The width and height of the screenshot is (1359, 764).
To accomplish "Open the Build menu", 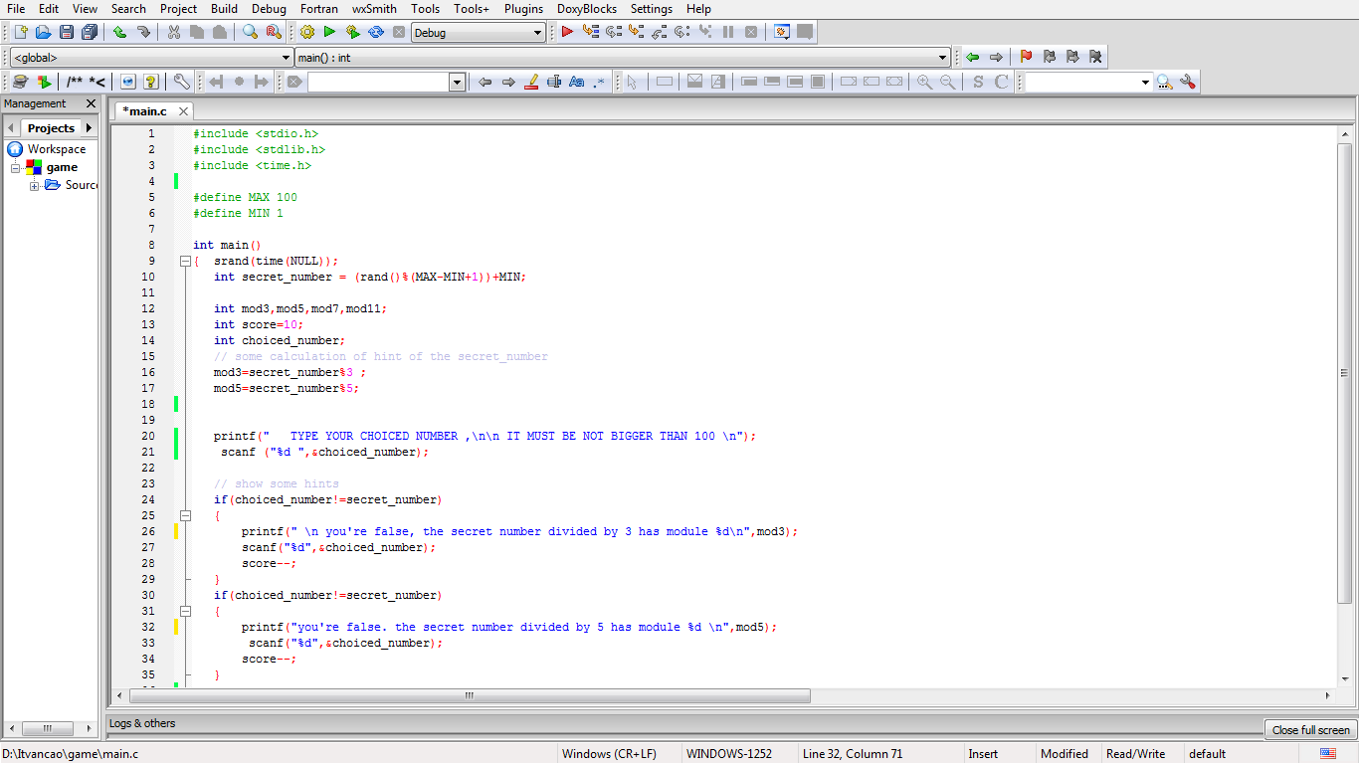I will click(x=224, y=9).
